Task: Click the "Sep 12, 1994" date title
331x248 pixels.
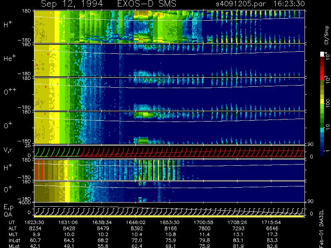Action: tap(72, 4)
